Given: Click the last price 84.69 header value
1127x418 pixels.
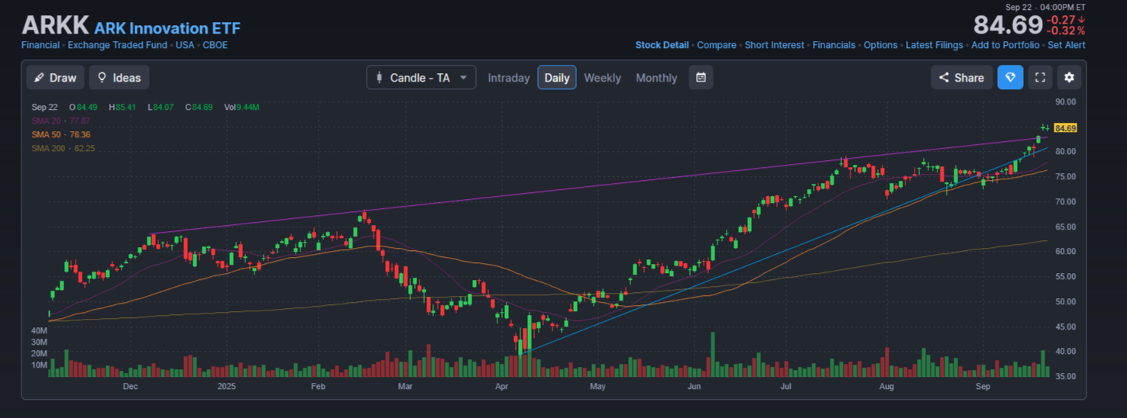Looking at the screenshot, I should (x=1008, y=25).
